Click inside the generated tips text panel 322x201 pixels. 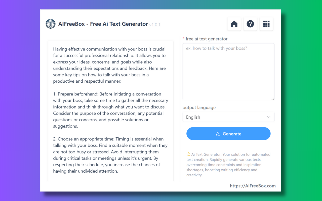(x=110, y=111)
